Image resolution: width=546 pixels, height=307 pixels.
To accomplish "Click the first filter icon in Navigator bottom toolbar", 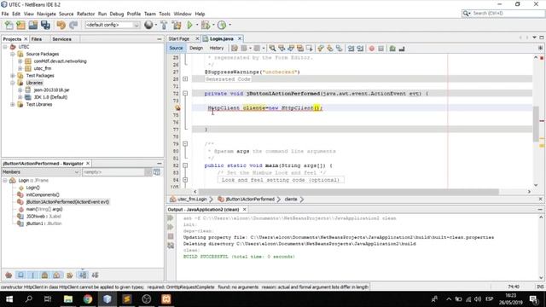I will click(x=9, y=275).
